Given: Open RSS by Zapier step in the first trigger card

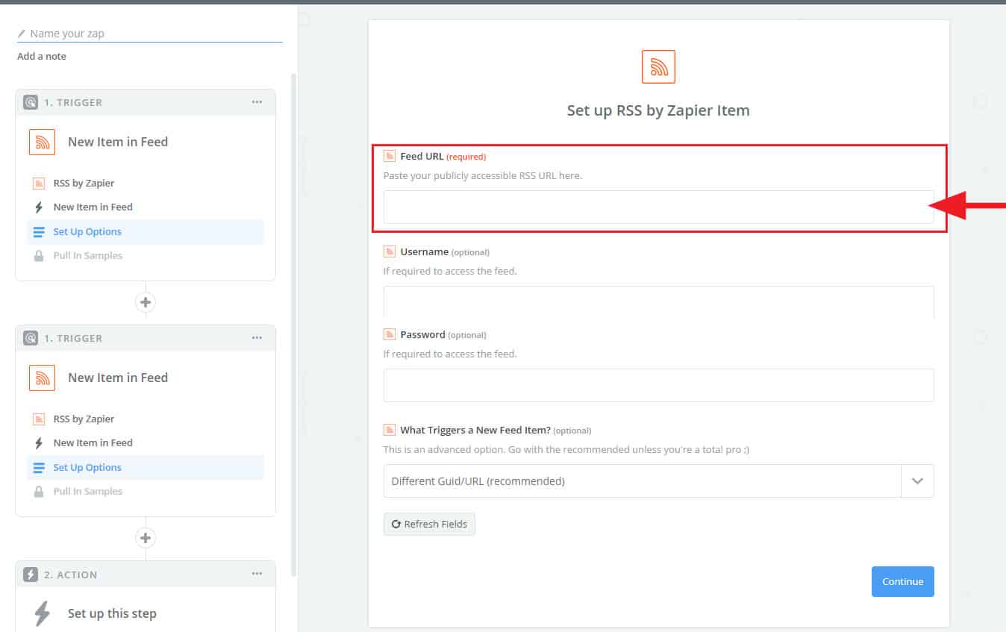Looking at the screenshot, I should point(84,184).
